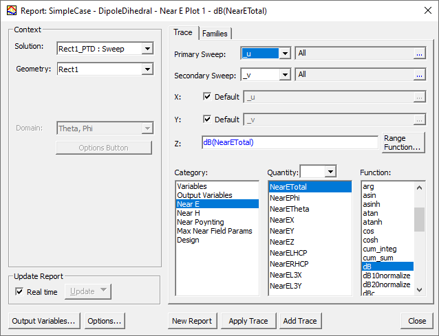Viewport: 439px width, 336px height.
Task: Click the Z expression input field
Action: click(x=290, y=142)
